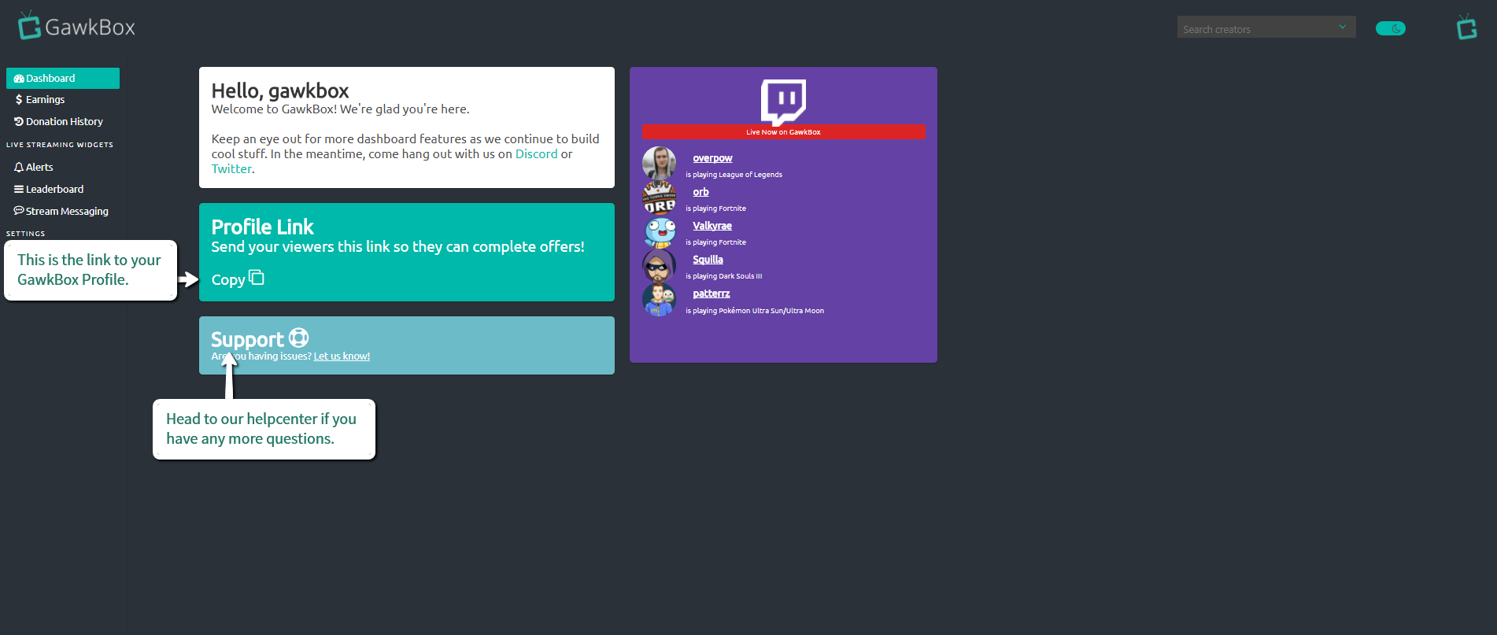Open orb's channel link
The width and height of the screenshot is (1497, 635).
[x=700, y=192]
